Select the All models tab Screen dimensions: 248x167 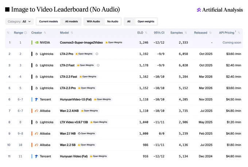71,21
